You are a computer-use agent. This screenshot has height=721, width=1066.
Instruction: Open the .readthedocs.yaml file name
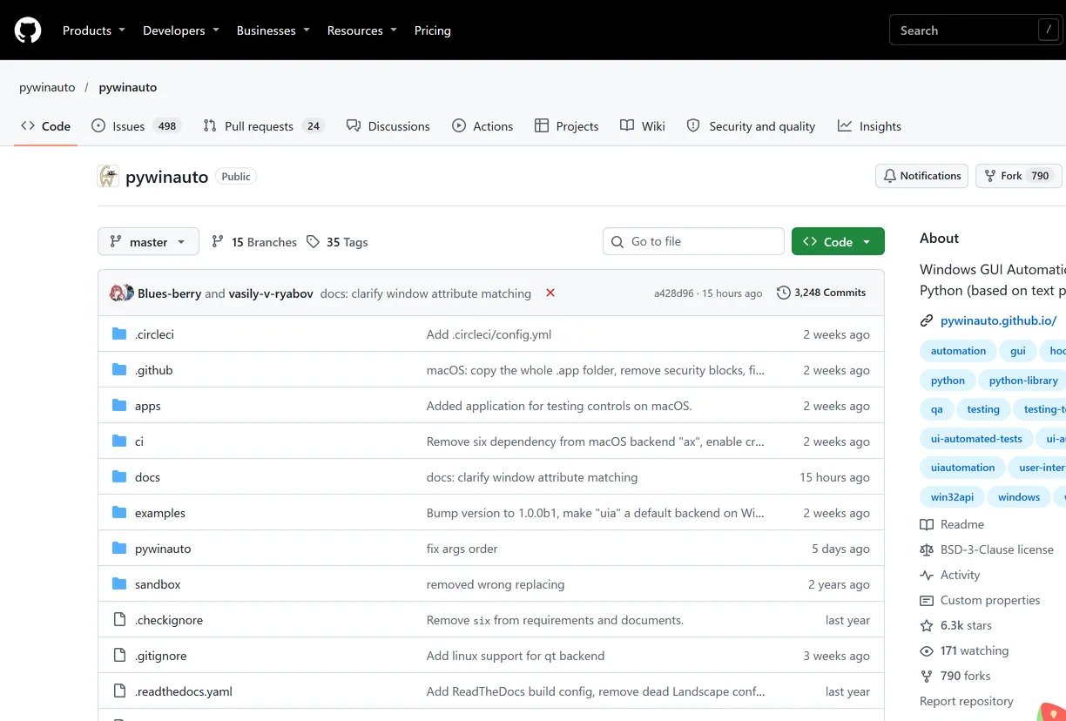click(x=184, y=691)
